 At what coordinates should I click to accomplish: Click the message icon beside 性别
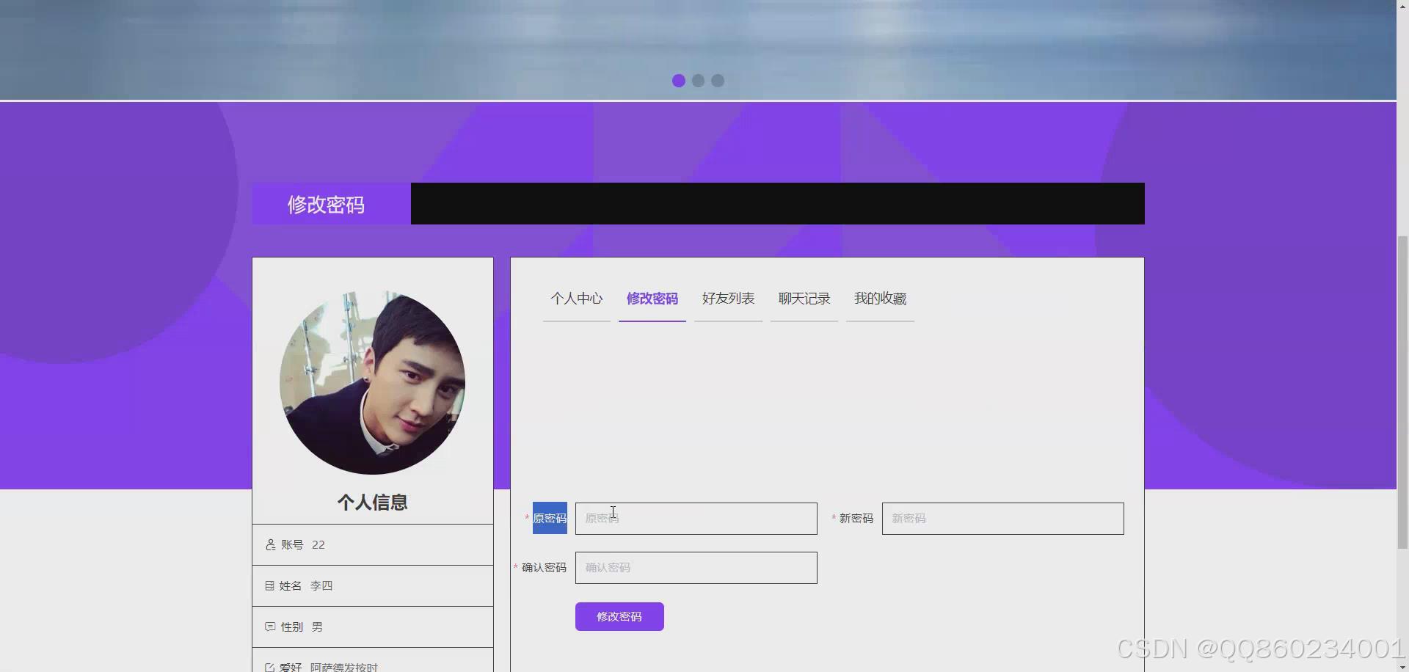coord(270,627)
